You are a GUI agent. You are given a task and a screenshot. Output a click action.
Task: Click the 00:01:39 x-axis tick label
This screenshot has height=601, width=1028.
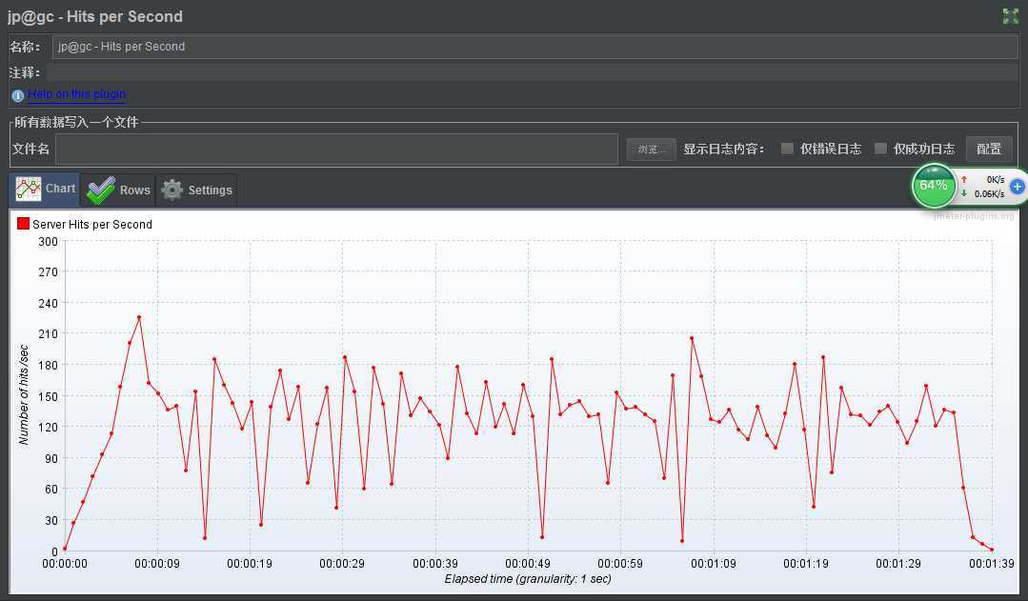991,564
